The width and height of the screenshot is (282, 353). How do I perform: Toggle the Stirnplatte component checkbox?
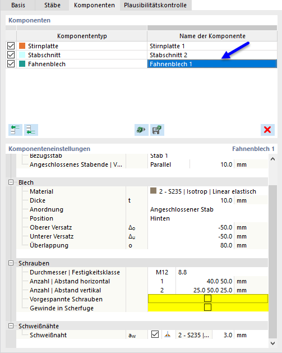tap(11, 46)
